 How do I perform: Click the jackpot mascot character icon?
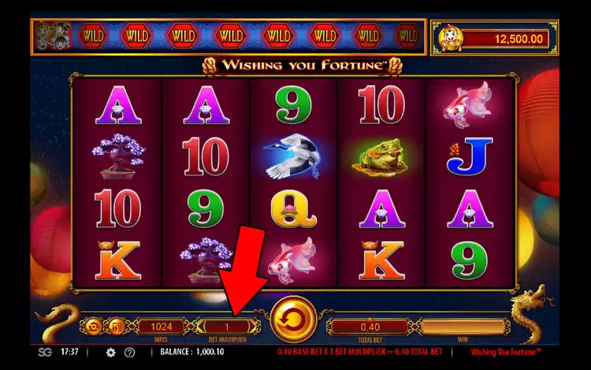click(451, 39)
